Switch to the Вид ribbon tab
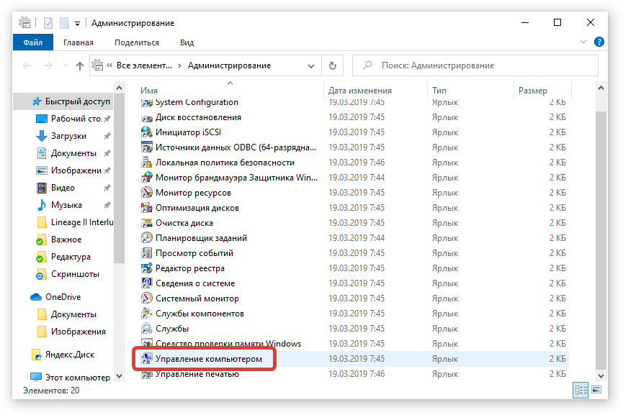The image size is (623, 415). (187, 42)
